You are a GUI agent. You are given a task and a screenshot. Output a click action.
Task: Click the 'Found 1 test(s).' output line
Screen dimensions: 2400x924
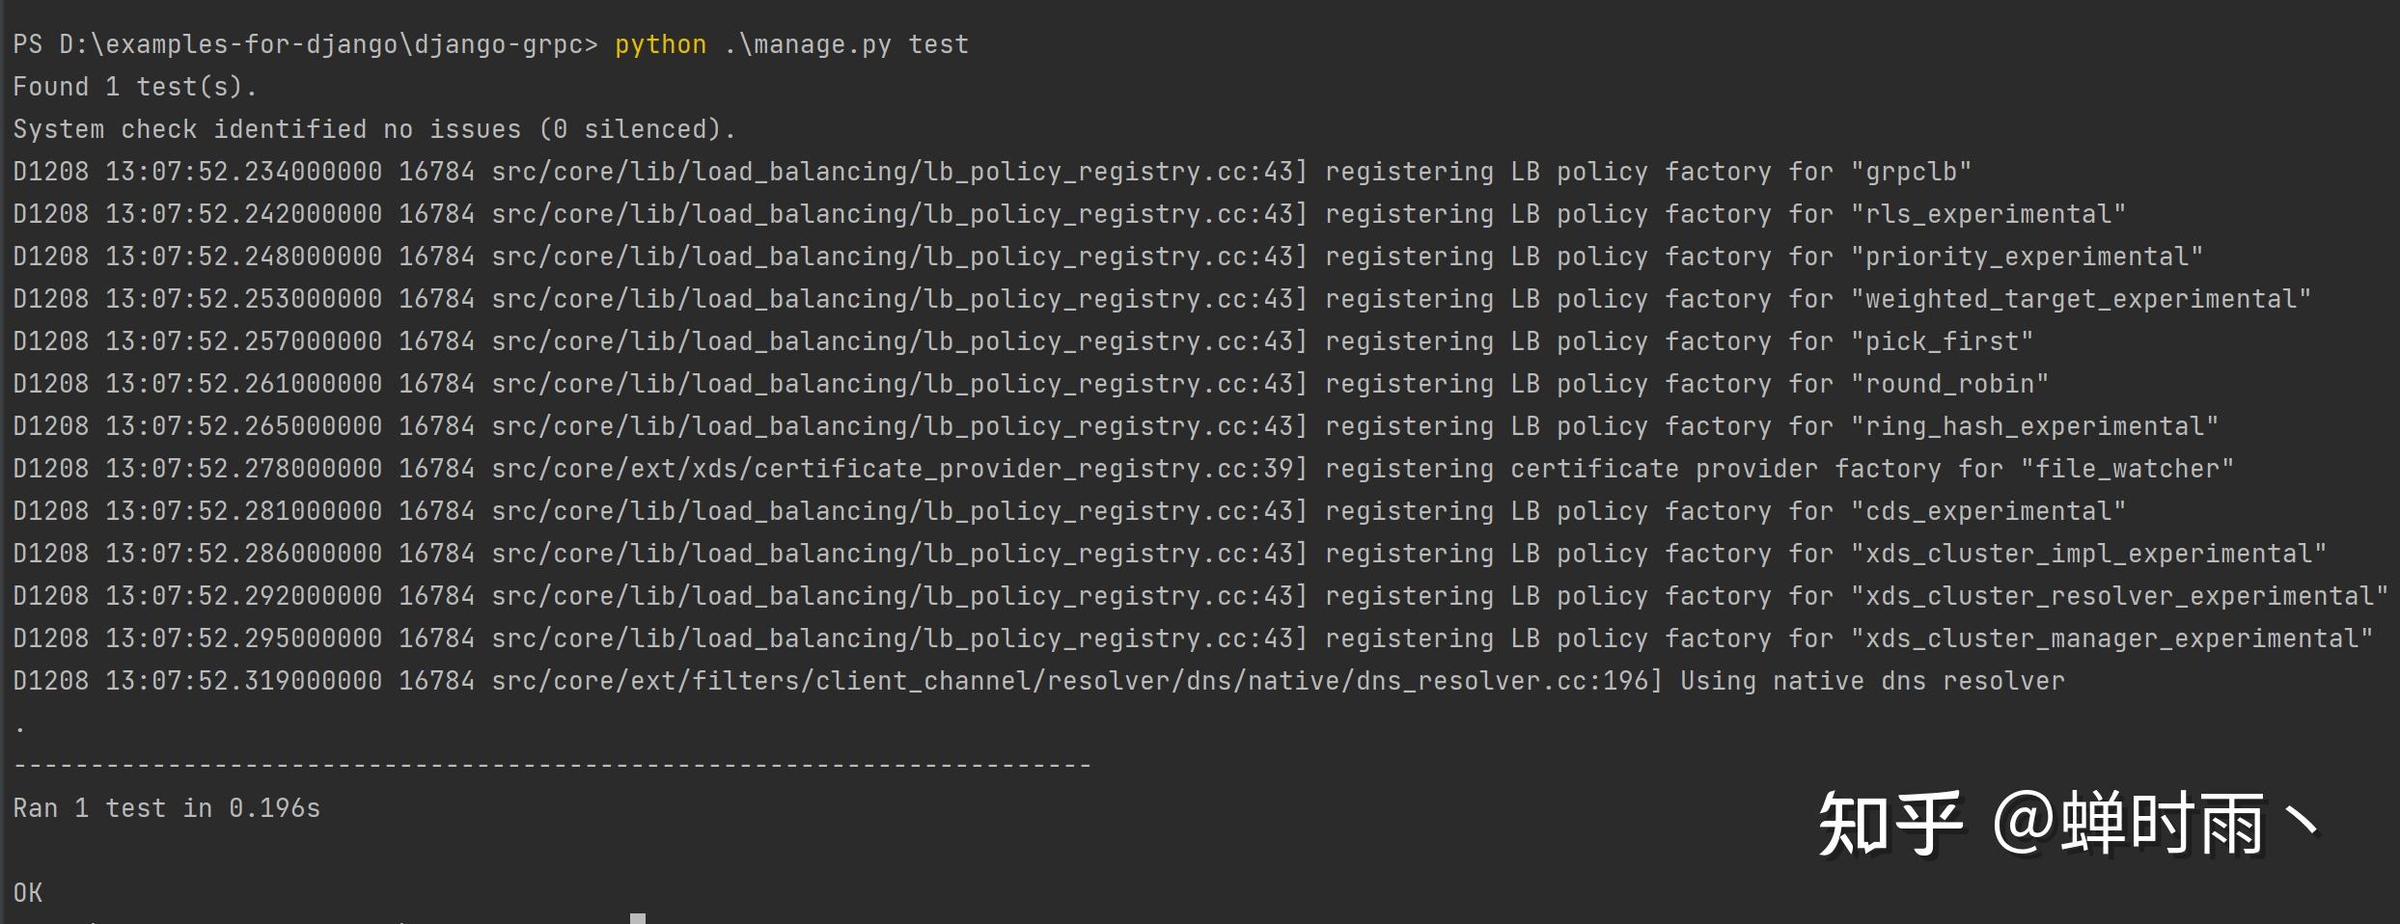point(135,87)
